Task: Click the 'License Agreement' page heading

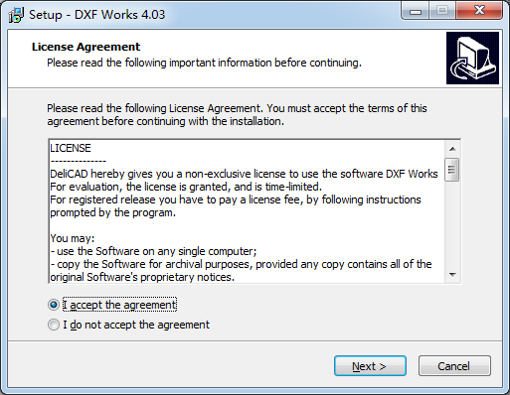Action: pyautogui.click(x=85, y=47)
